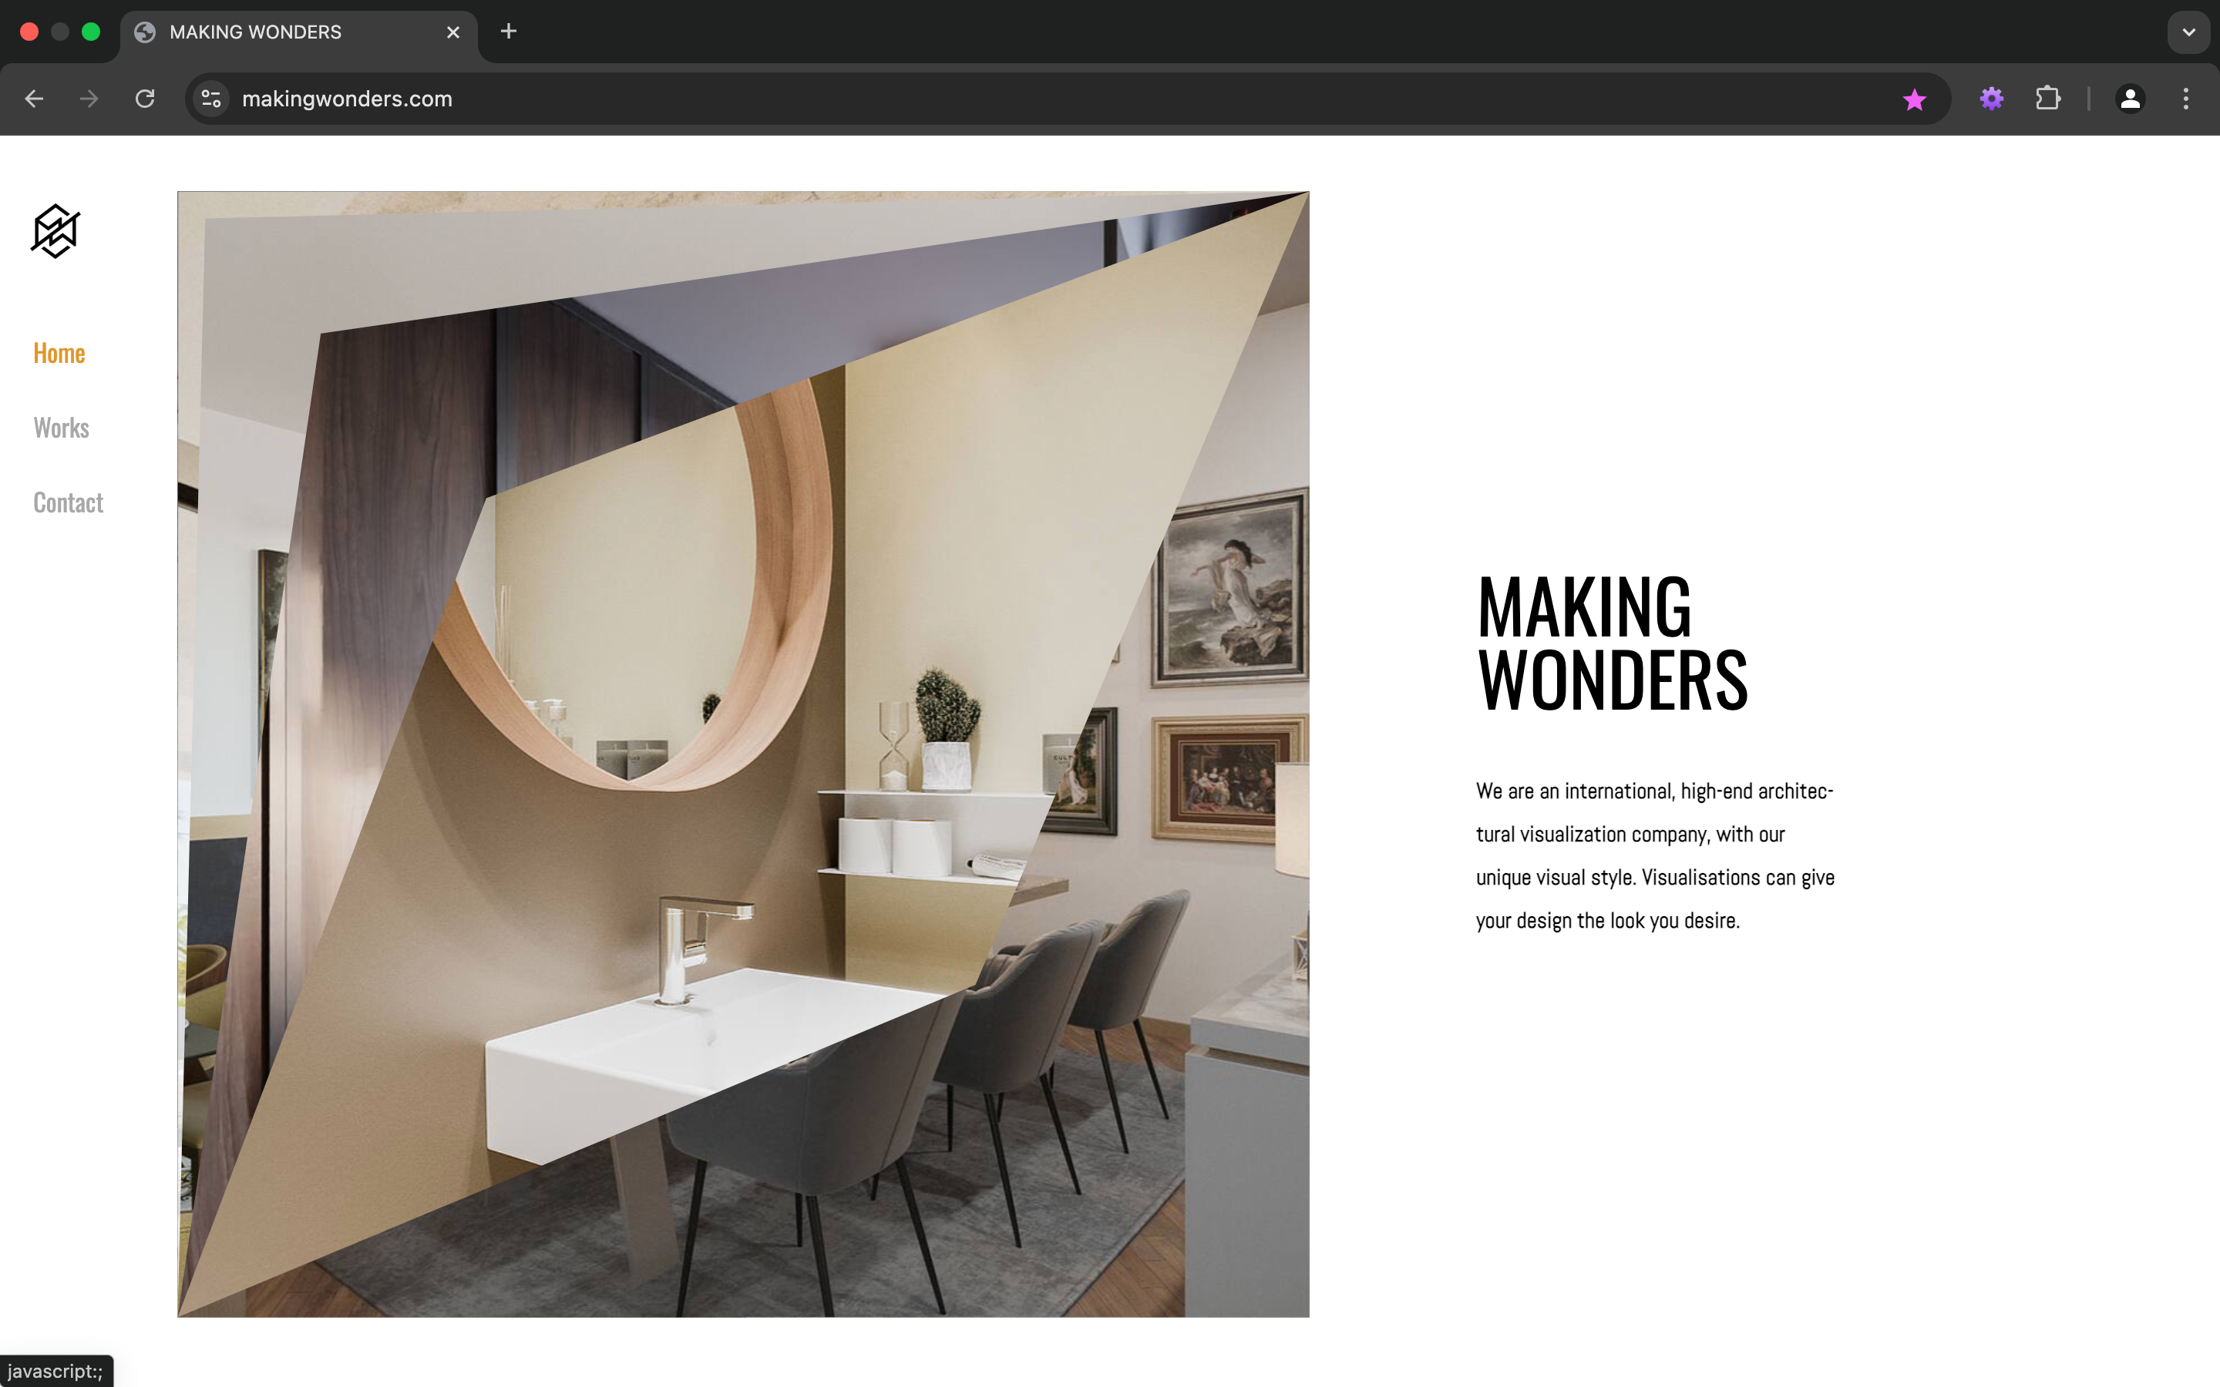
Task: Click the Making Wonders logo icon
Action: coord(56,231)
